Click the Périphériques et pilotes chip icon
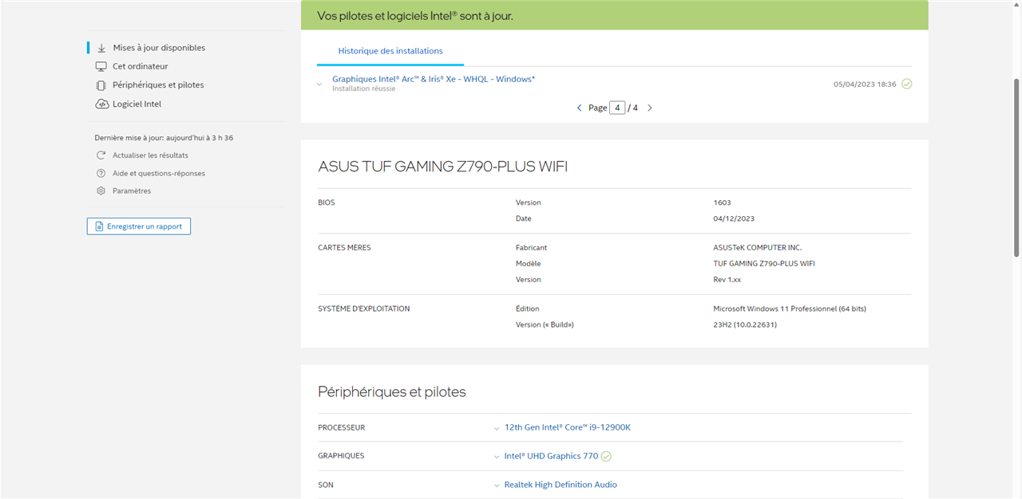The image size is (1022, 499). click(x=101, y=85)
